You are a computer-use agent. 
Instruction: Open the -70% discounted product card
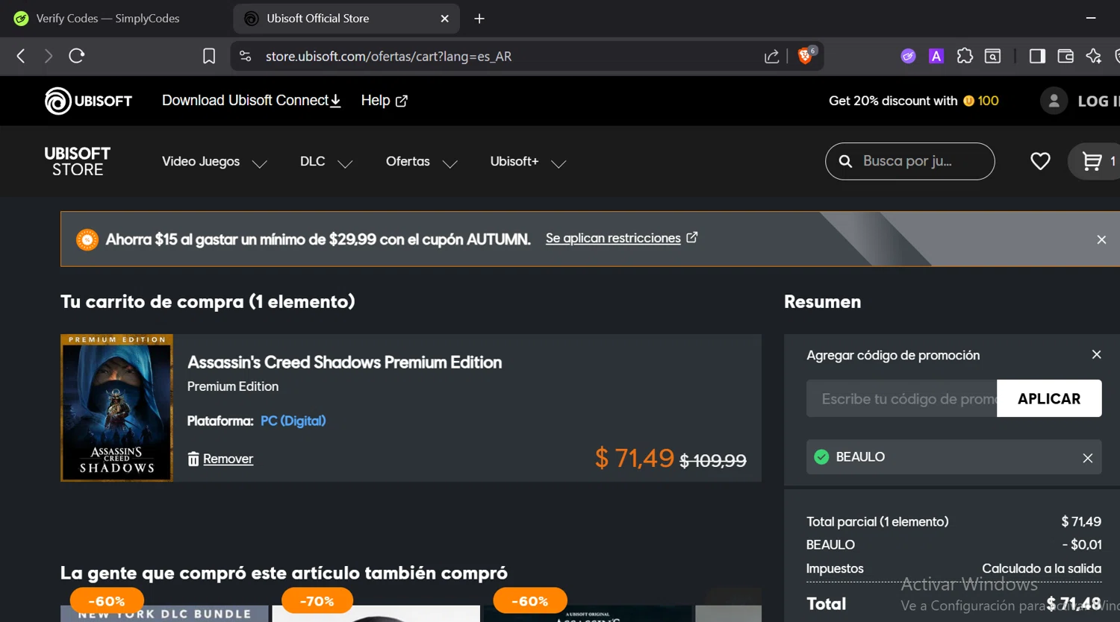pyautogui.click(x=376, y=613)
